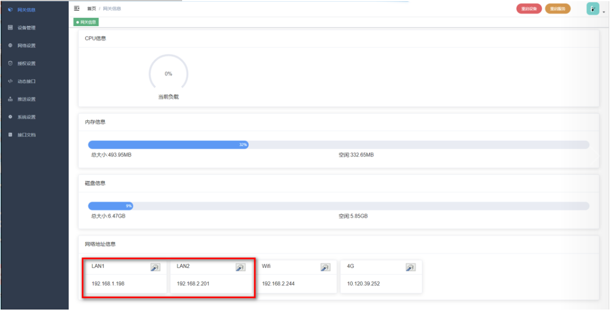Viewport: 611px width, 313px height.
Task: Open the dropdown arrow beside the avatar
Action: coord(603,11)
